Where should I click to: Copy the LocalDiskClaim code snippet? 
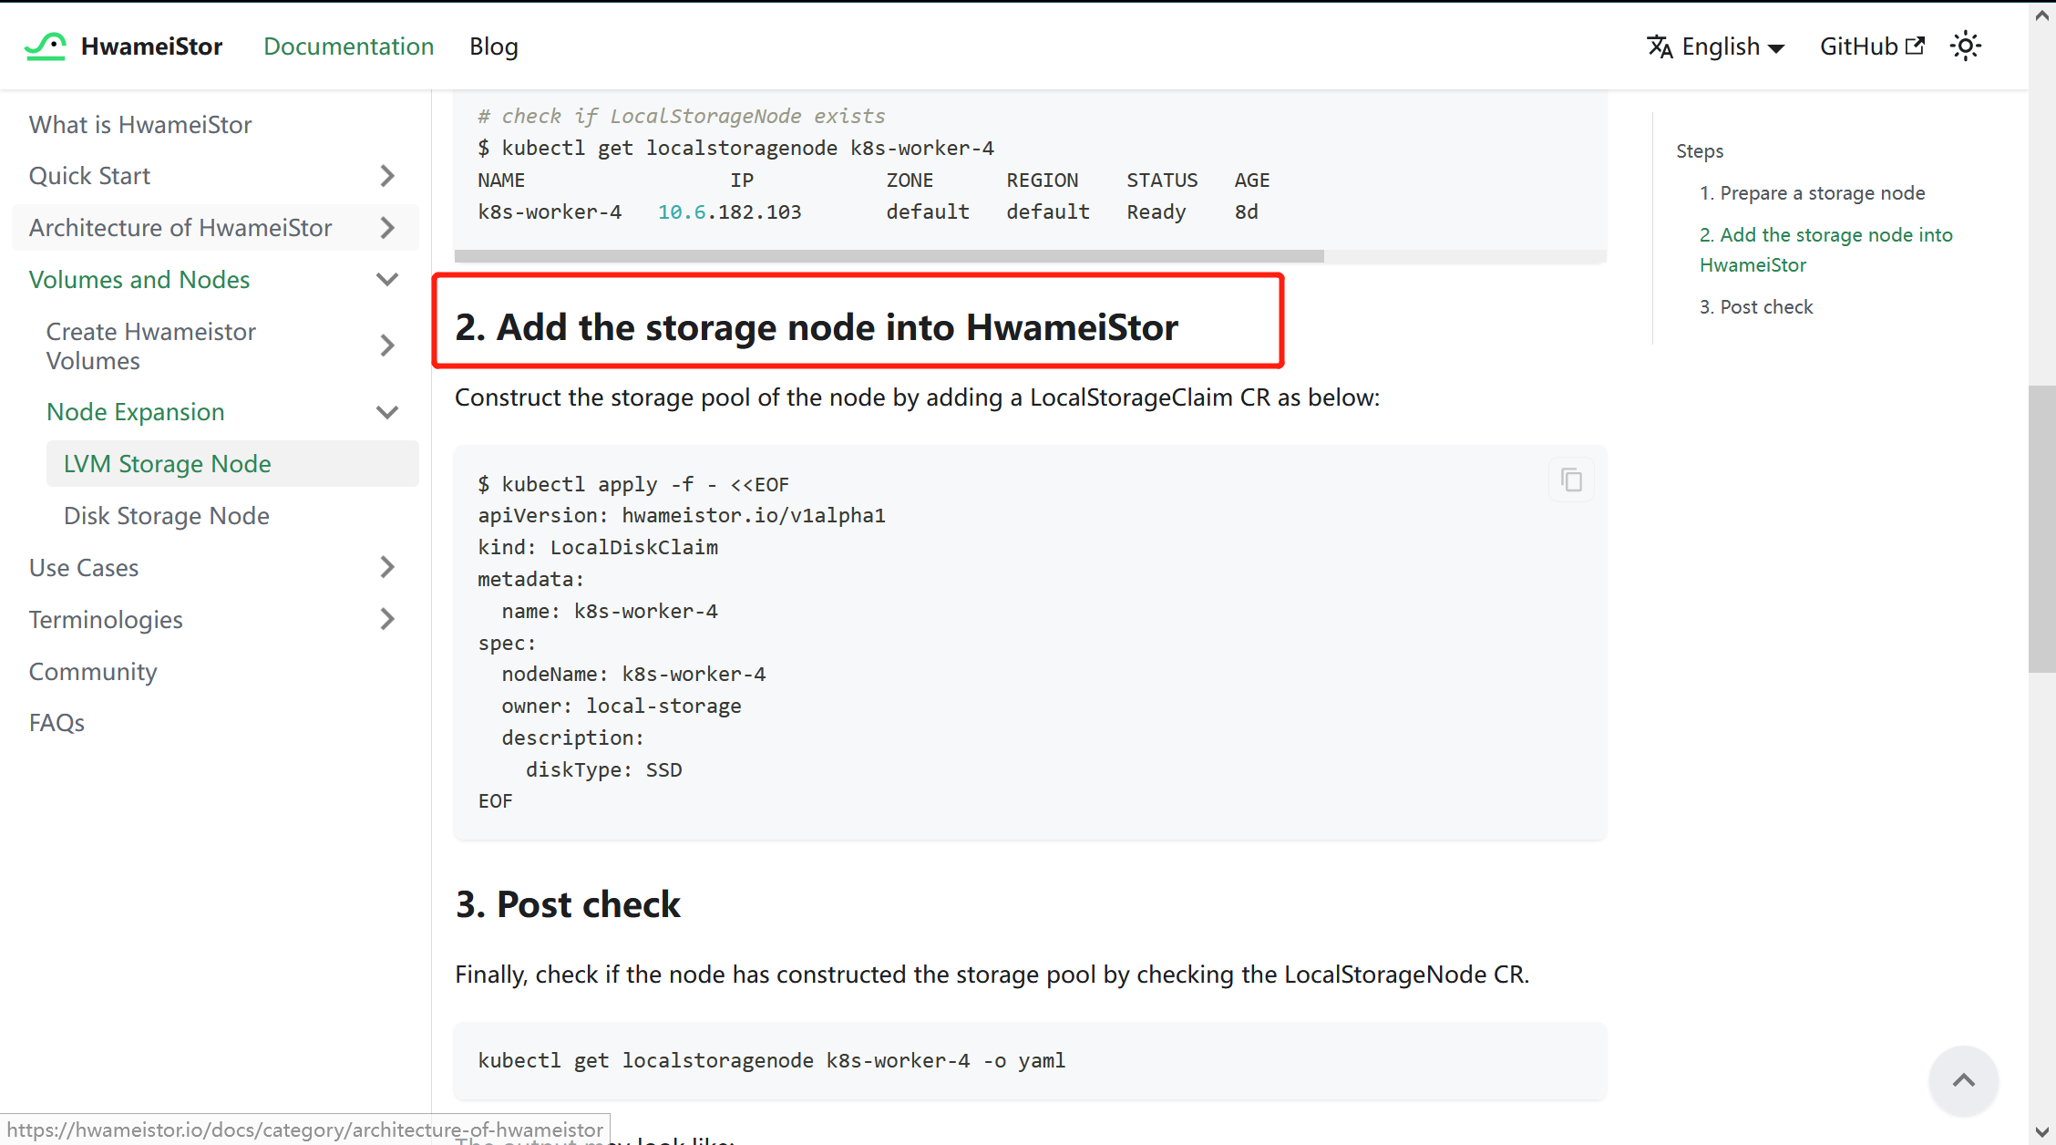tap(1570, 480)
